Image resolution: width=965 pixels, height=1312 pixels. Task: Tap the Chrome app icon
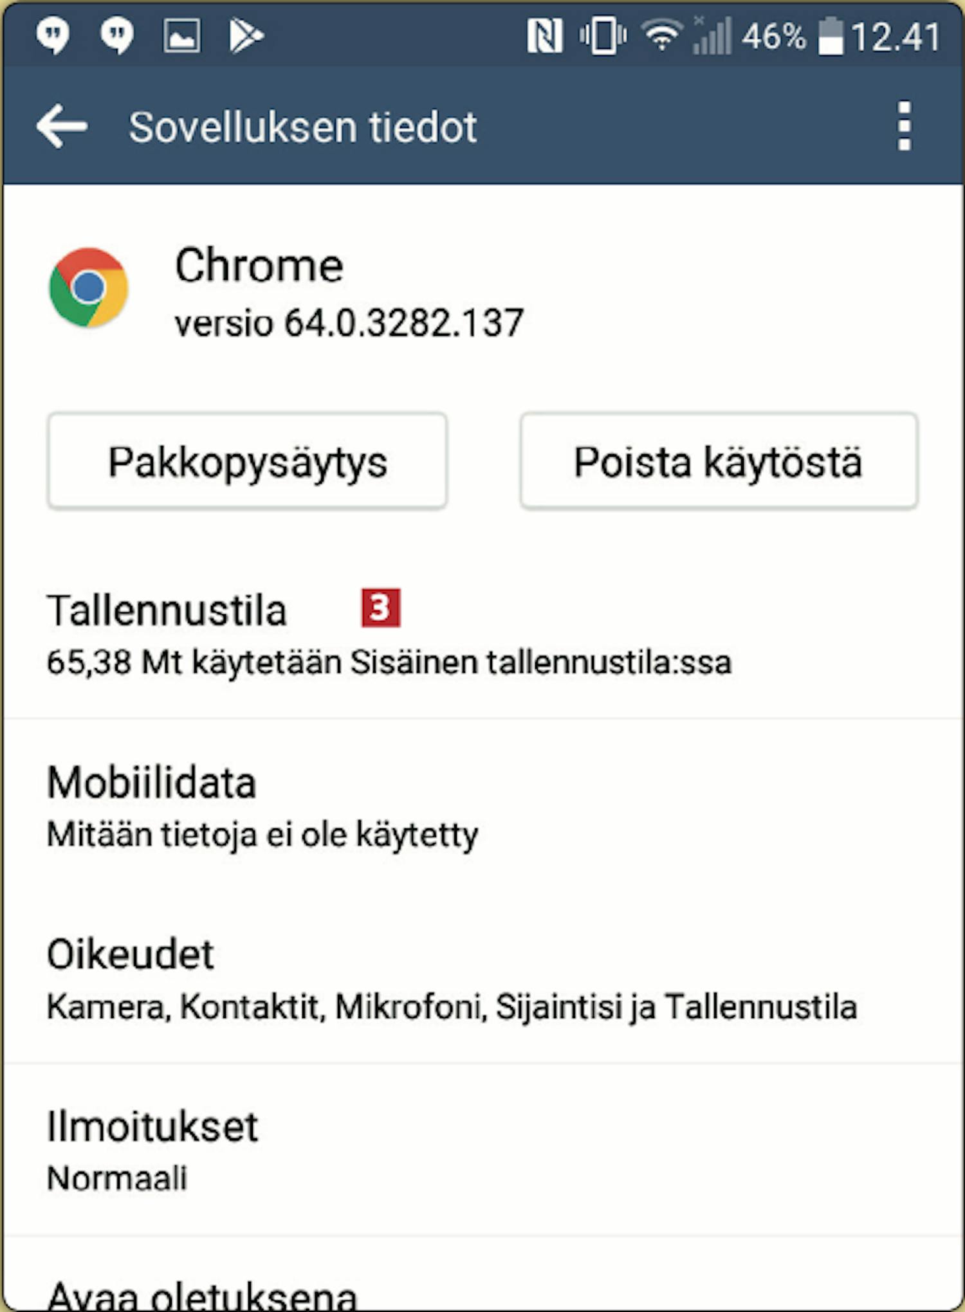point(89,287)
